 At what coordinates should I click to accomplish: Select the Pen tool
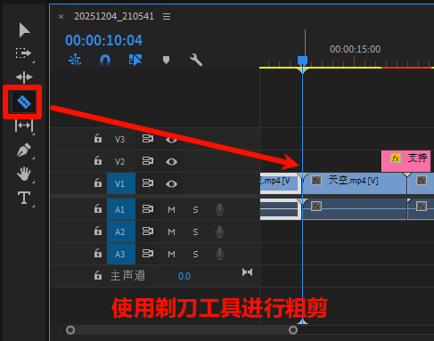click(x=24, y=150)
